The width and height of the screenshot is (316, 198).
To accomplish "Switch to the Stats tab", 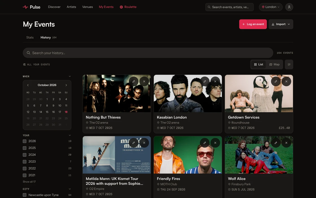I will coord(30,37).
